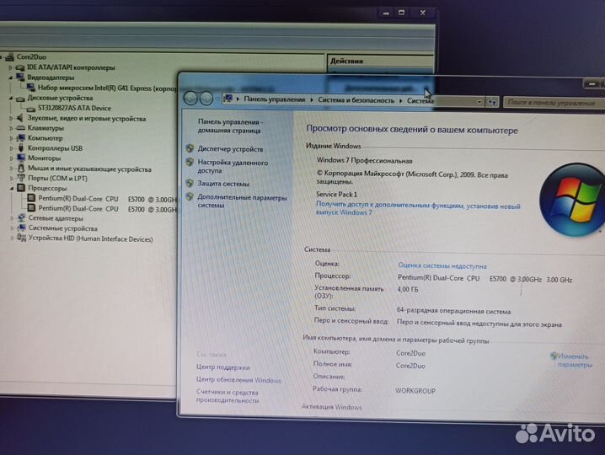Click the Поиск в панели управления search field

554,103
